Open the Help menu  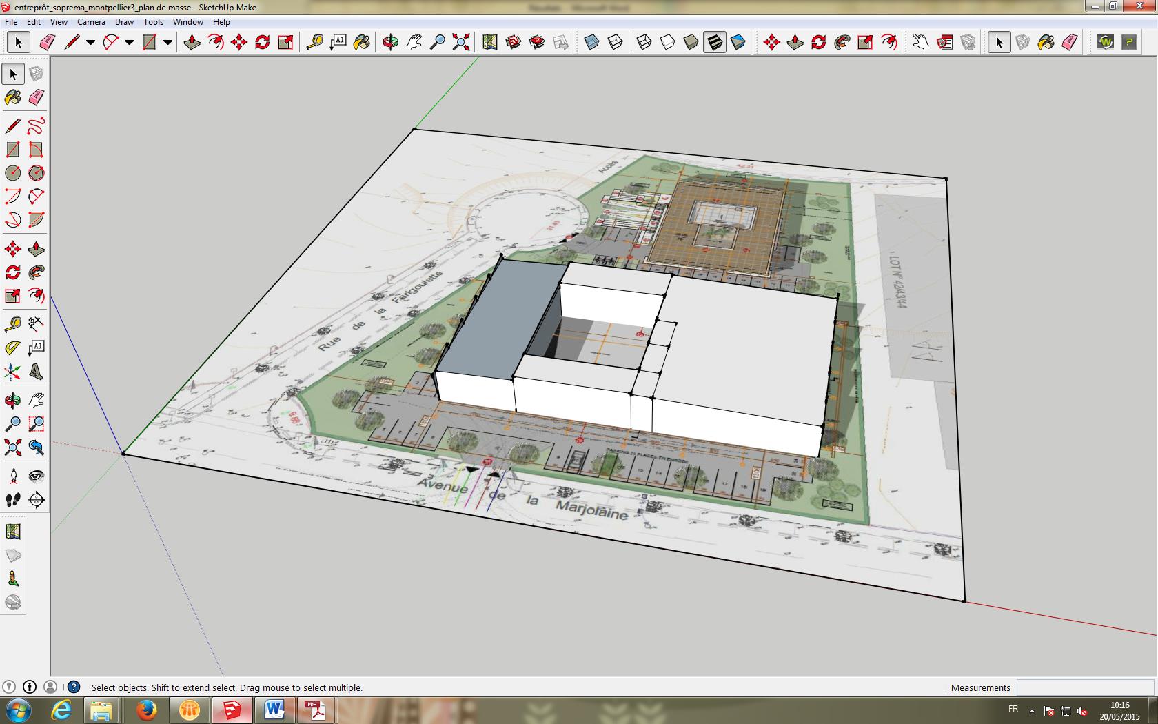point(221,22)
